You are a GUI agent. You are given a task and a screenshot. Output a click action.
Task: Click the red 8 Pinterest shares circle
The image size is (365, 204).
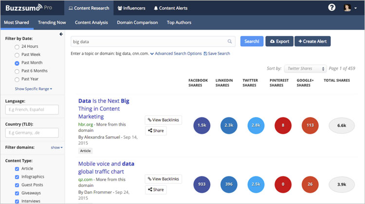click(x=283, y=125)
